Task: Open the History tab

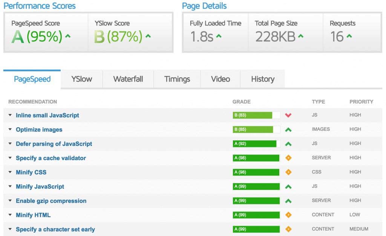Action: click(x=263, y=79)
